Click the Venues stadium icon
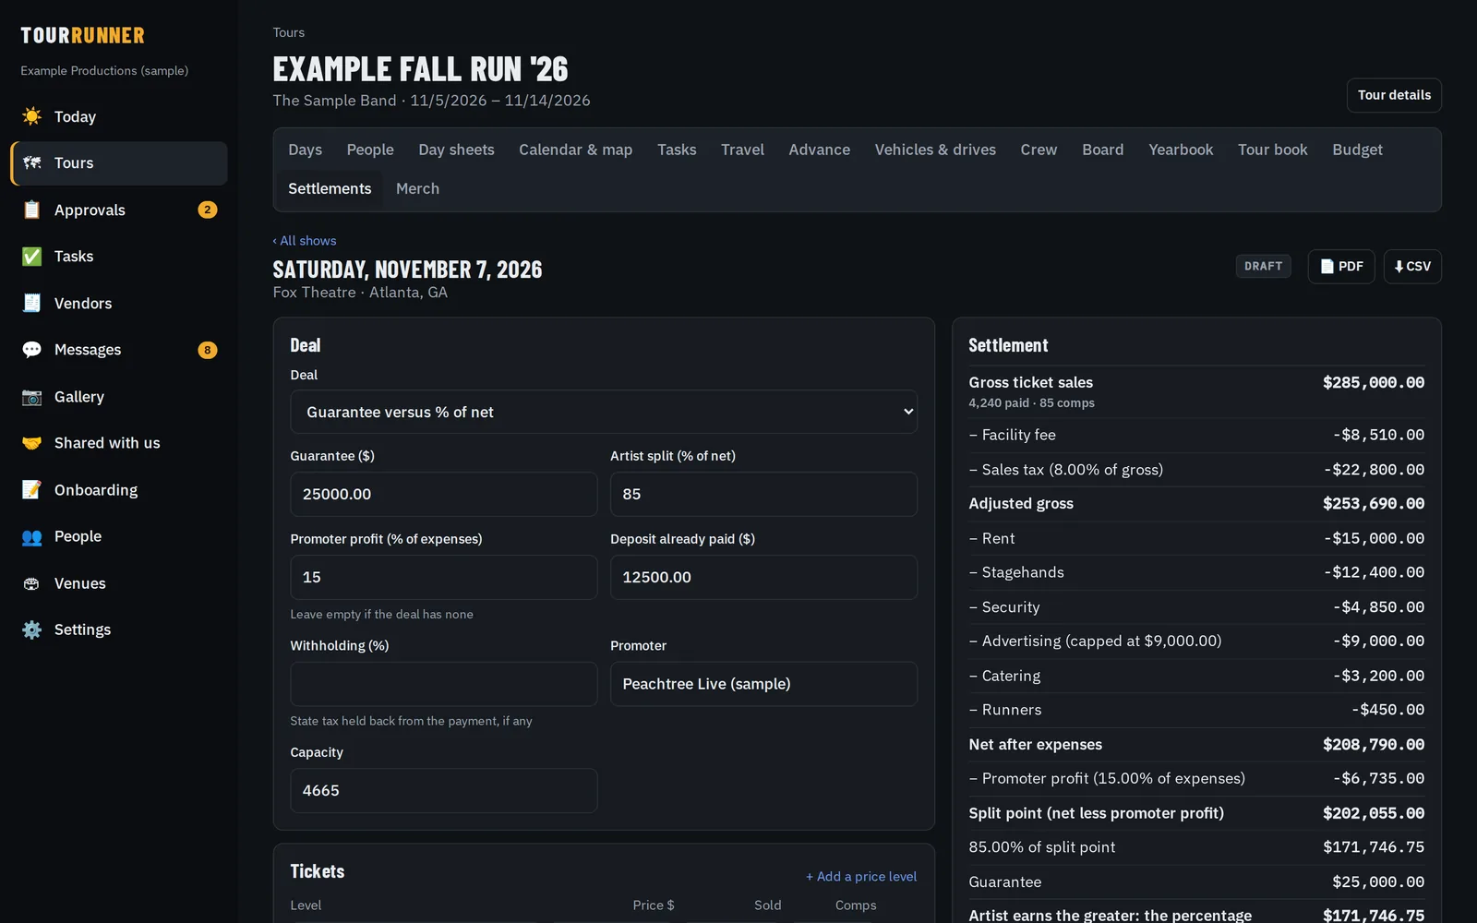 click(x=31, y=583)
